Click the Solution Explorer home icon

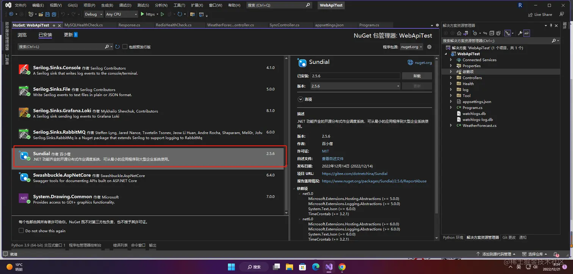pos(459,33)
